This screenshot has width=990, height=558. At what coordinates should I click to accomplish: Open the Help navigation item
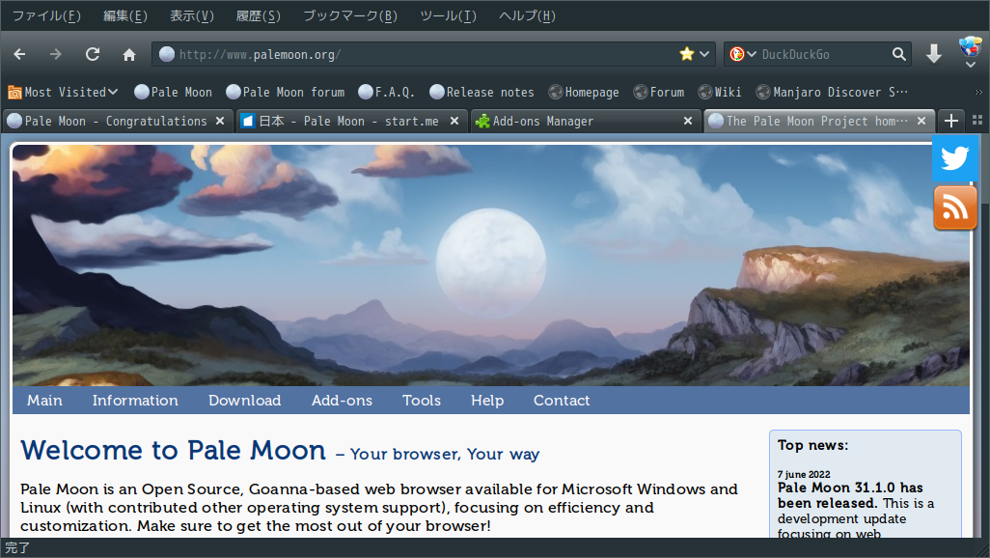(x=487, y=401)
